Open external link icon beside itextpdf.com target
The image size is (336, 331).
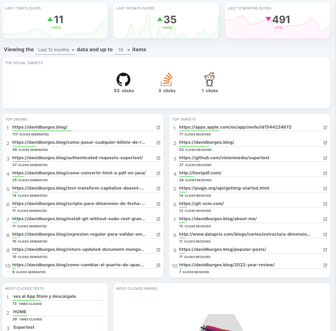tap(325, 173)
